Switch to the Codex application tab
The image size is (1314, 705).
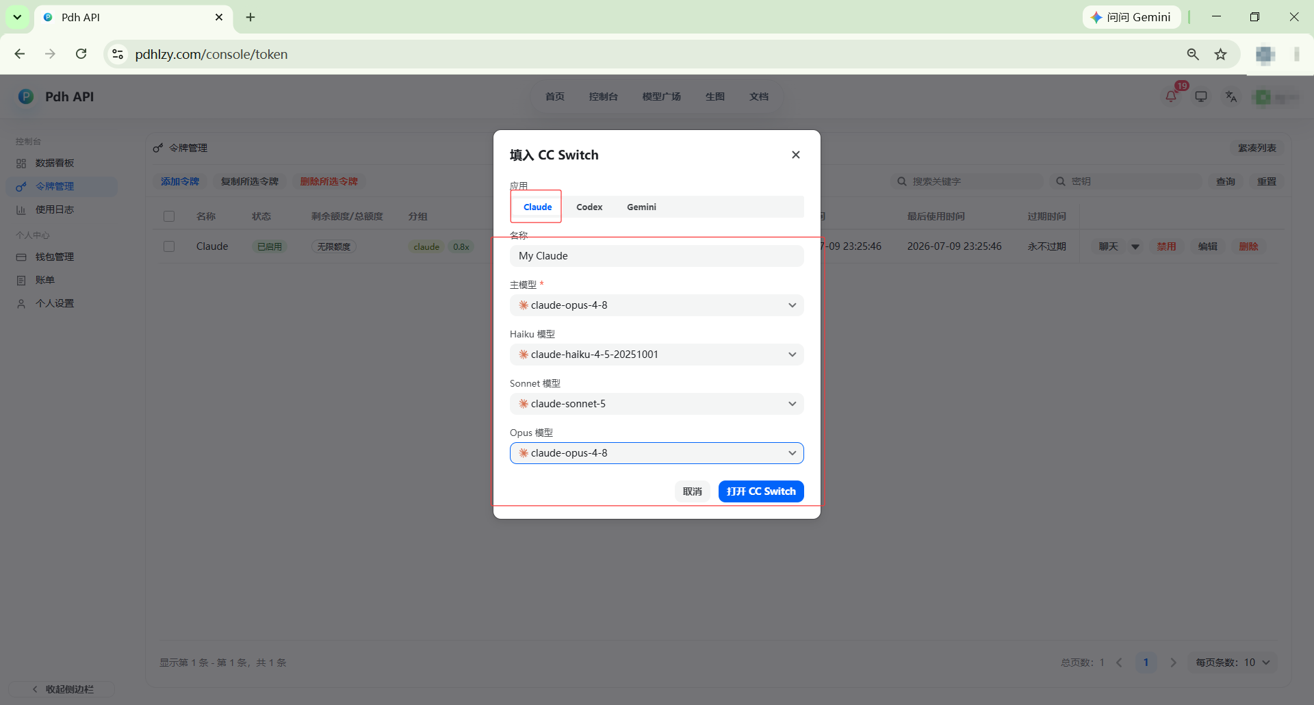pos(589,207)
